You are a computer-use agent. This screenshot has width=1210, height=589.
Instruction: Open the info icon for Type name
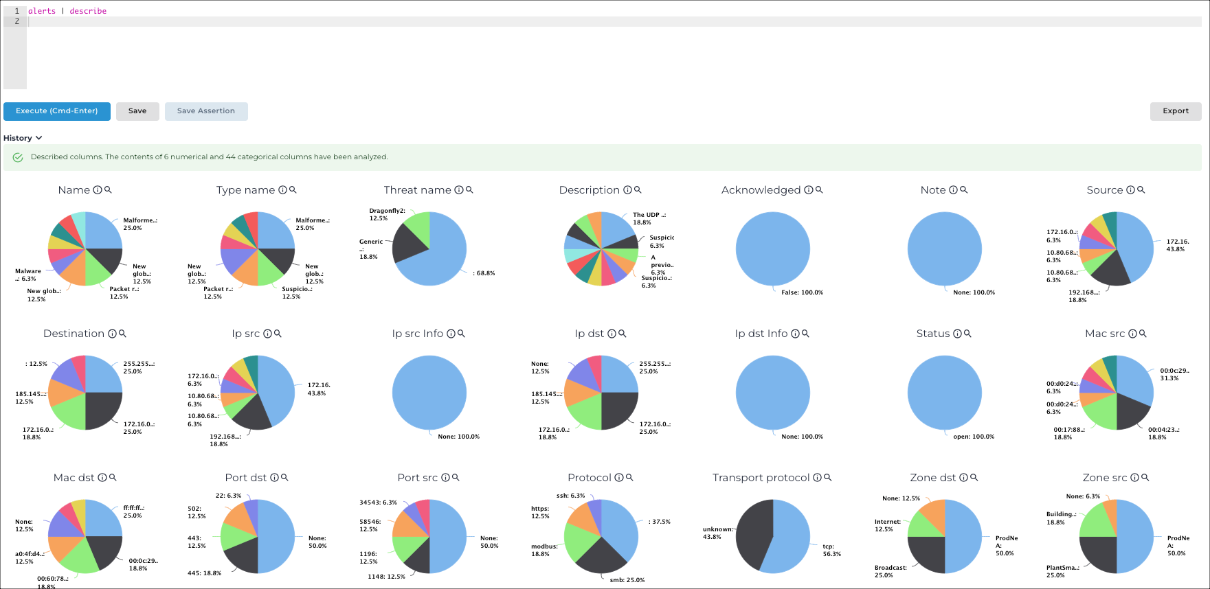282,190
